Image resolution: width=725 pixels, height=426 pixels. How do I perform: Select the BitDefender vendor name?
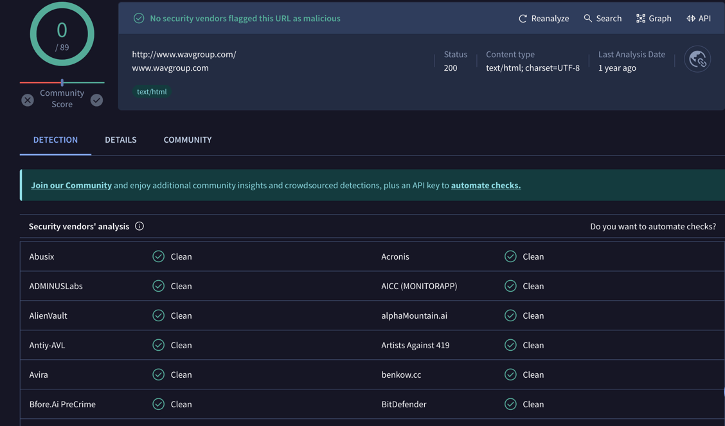tap(404, 404)
